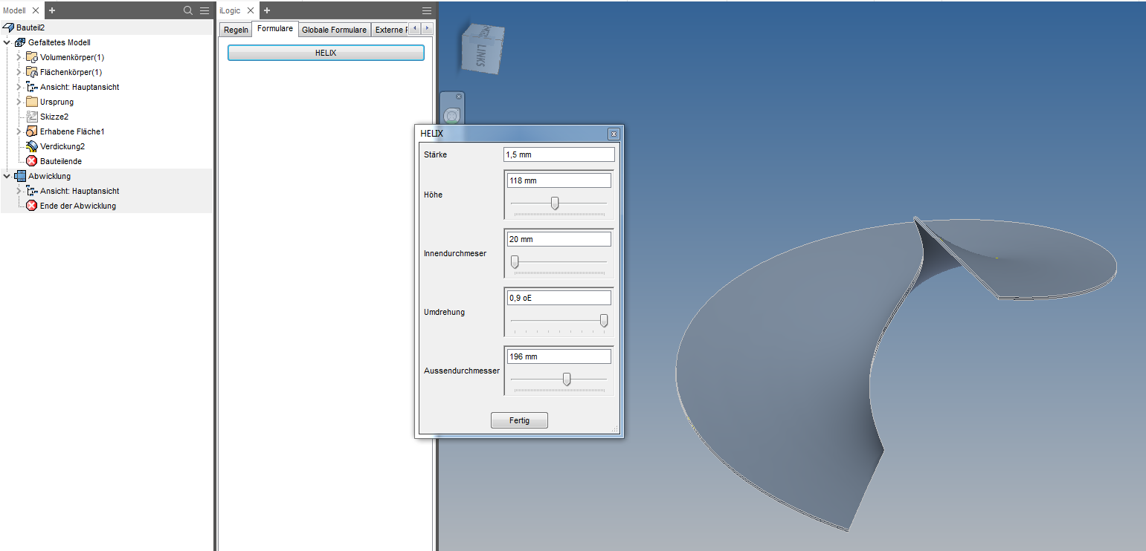Switch to the Regeln tab
1146x551 pixels.
(236, 29)
